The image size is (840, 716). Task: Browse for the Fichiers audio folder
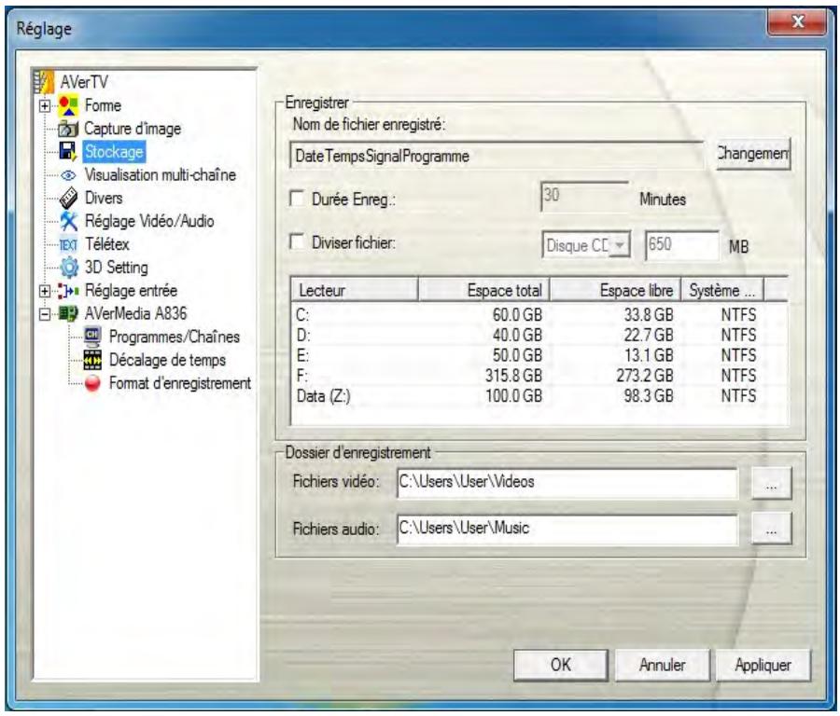(x=771, y=529)
